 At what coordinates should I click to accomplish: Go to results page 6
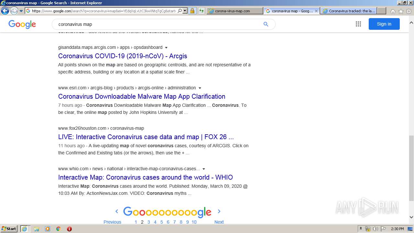pos(168,222)
